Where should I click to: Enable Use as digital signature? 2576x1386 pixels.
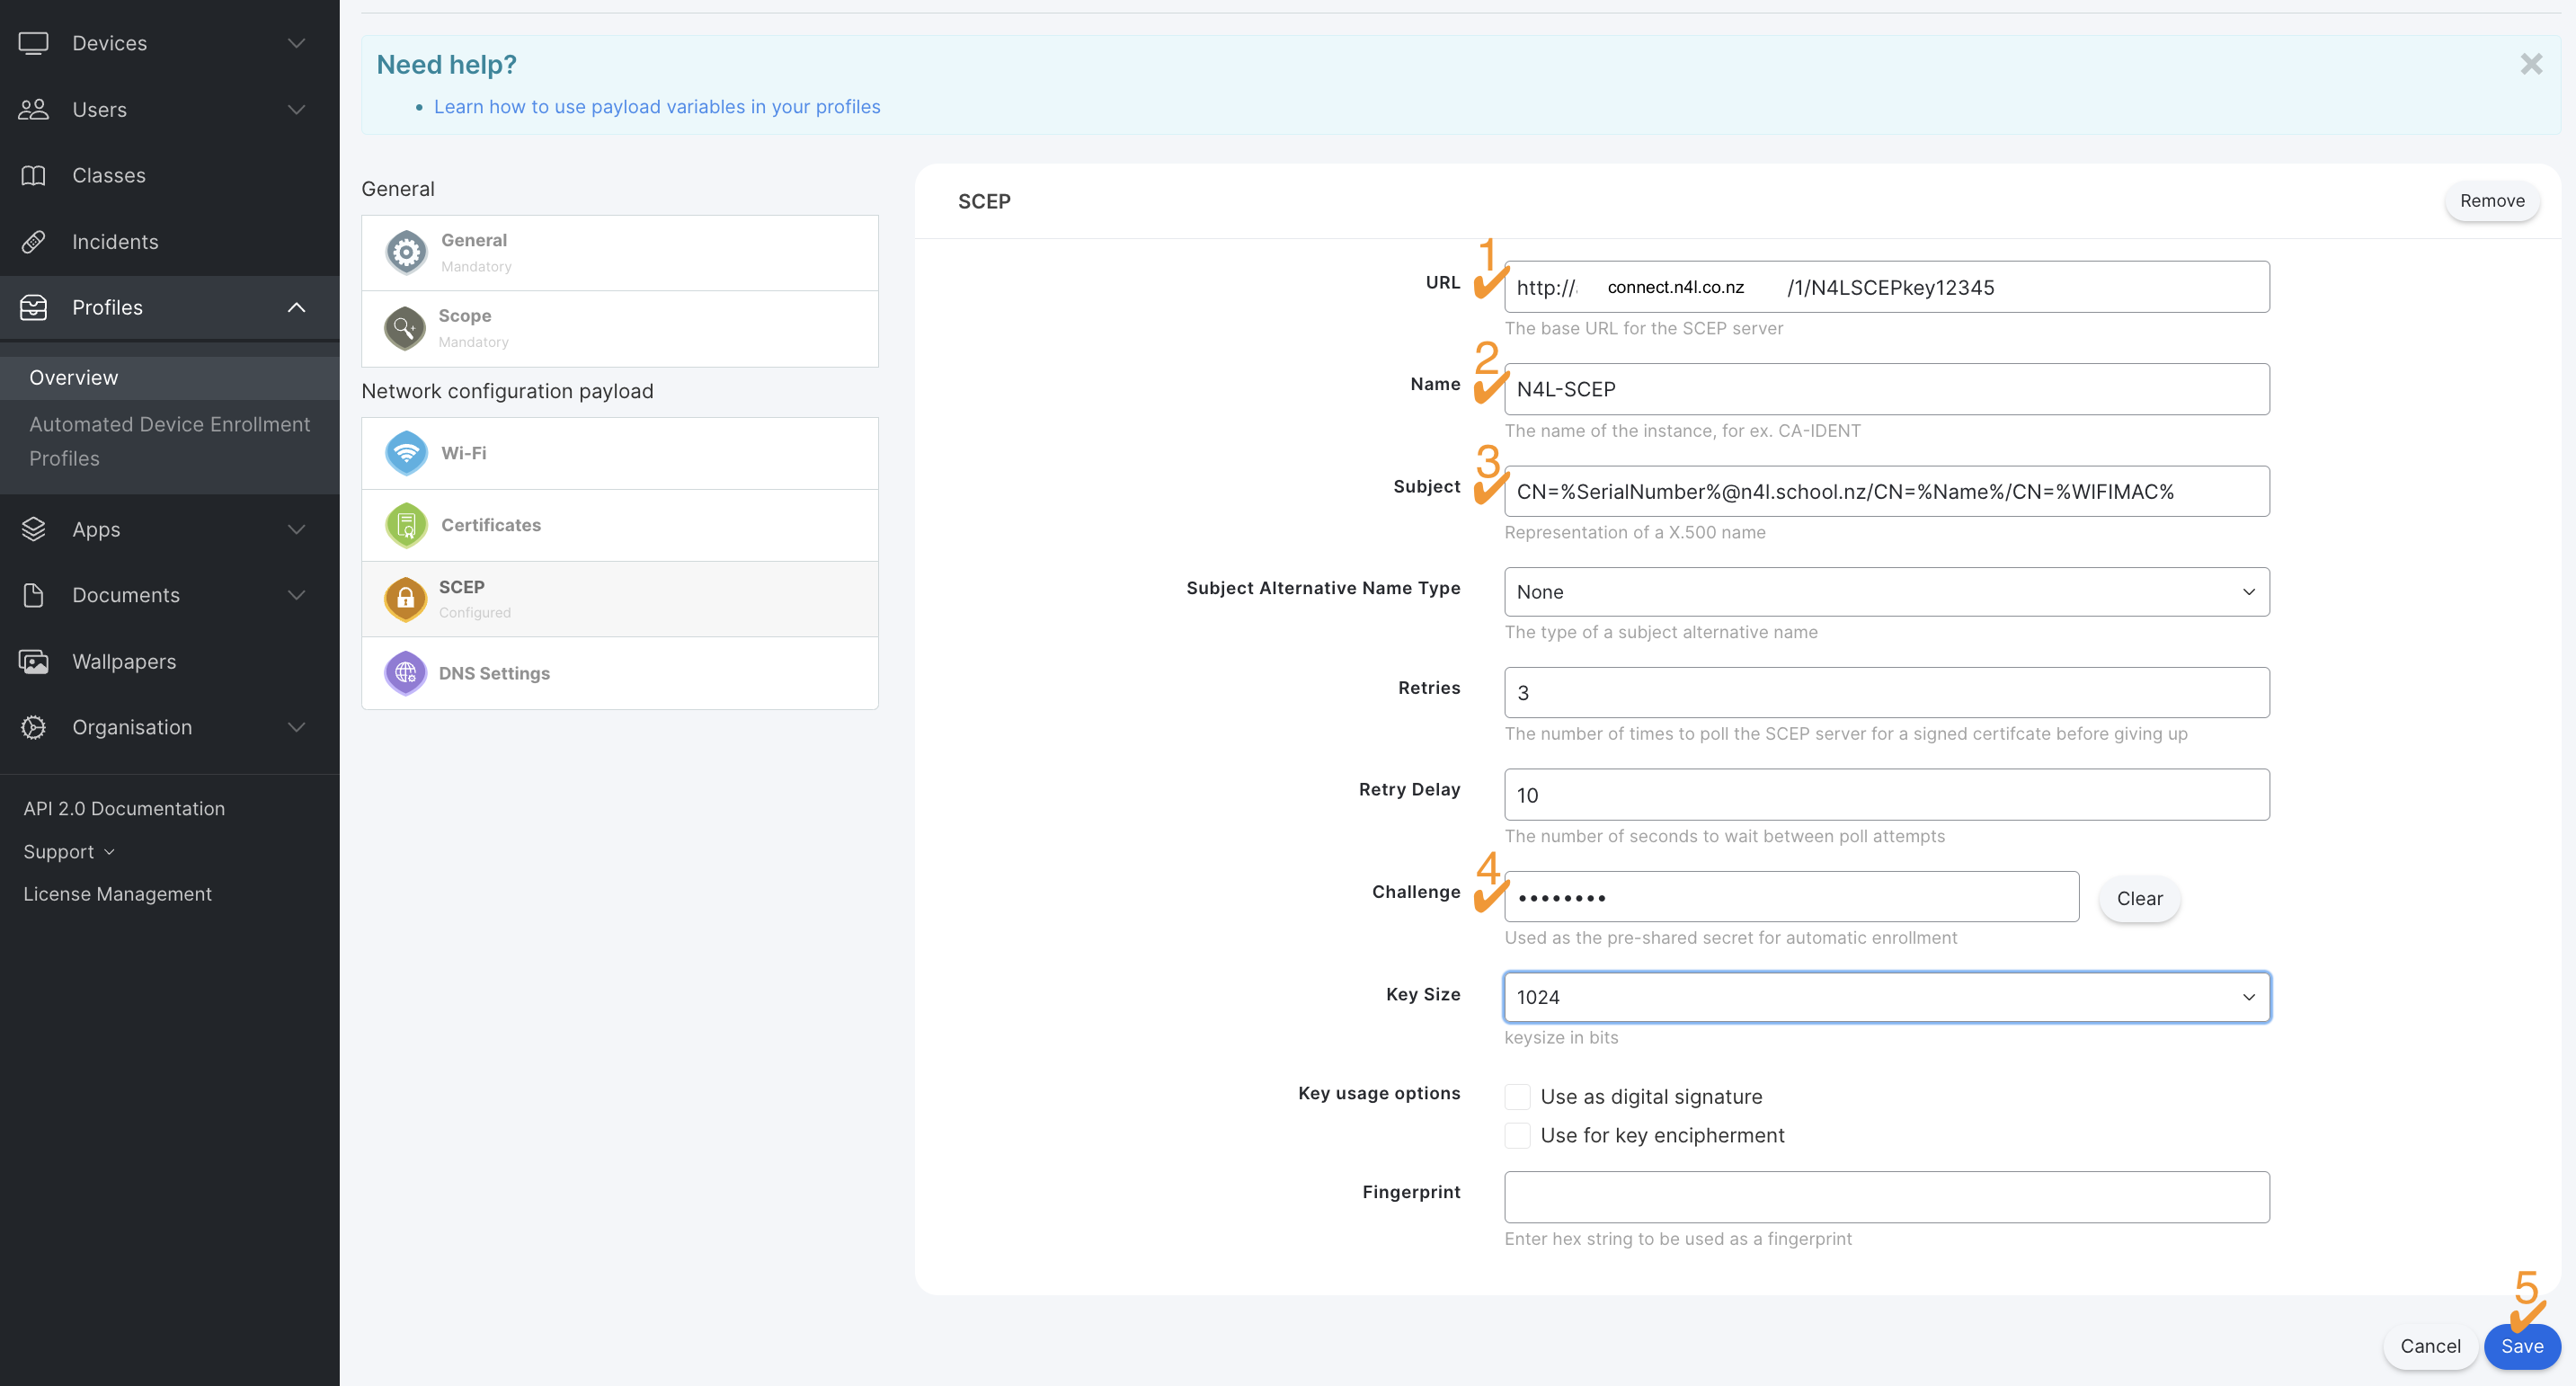[1517, 1095]
